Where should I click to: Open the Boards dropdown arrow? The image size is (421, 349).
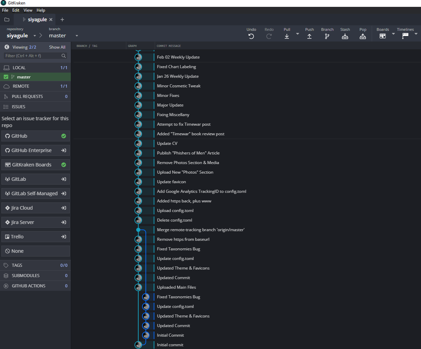point(393,34)
